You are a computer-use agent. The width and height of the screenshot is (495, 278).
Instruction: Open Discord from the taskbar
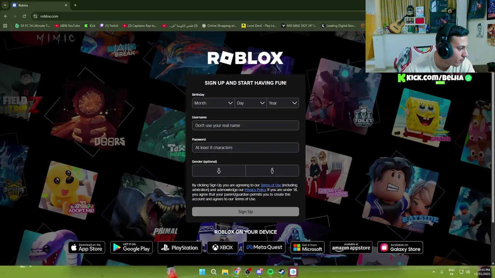[x=259, y=272]
